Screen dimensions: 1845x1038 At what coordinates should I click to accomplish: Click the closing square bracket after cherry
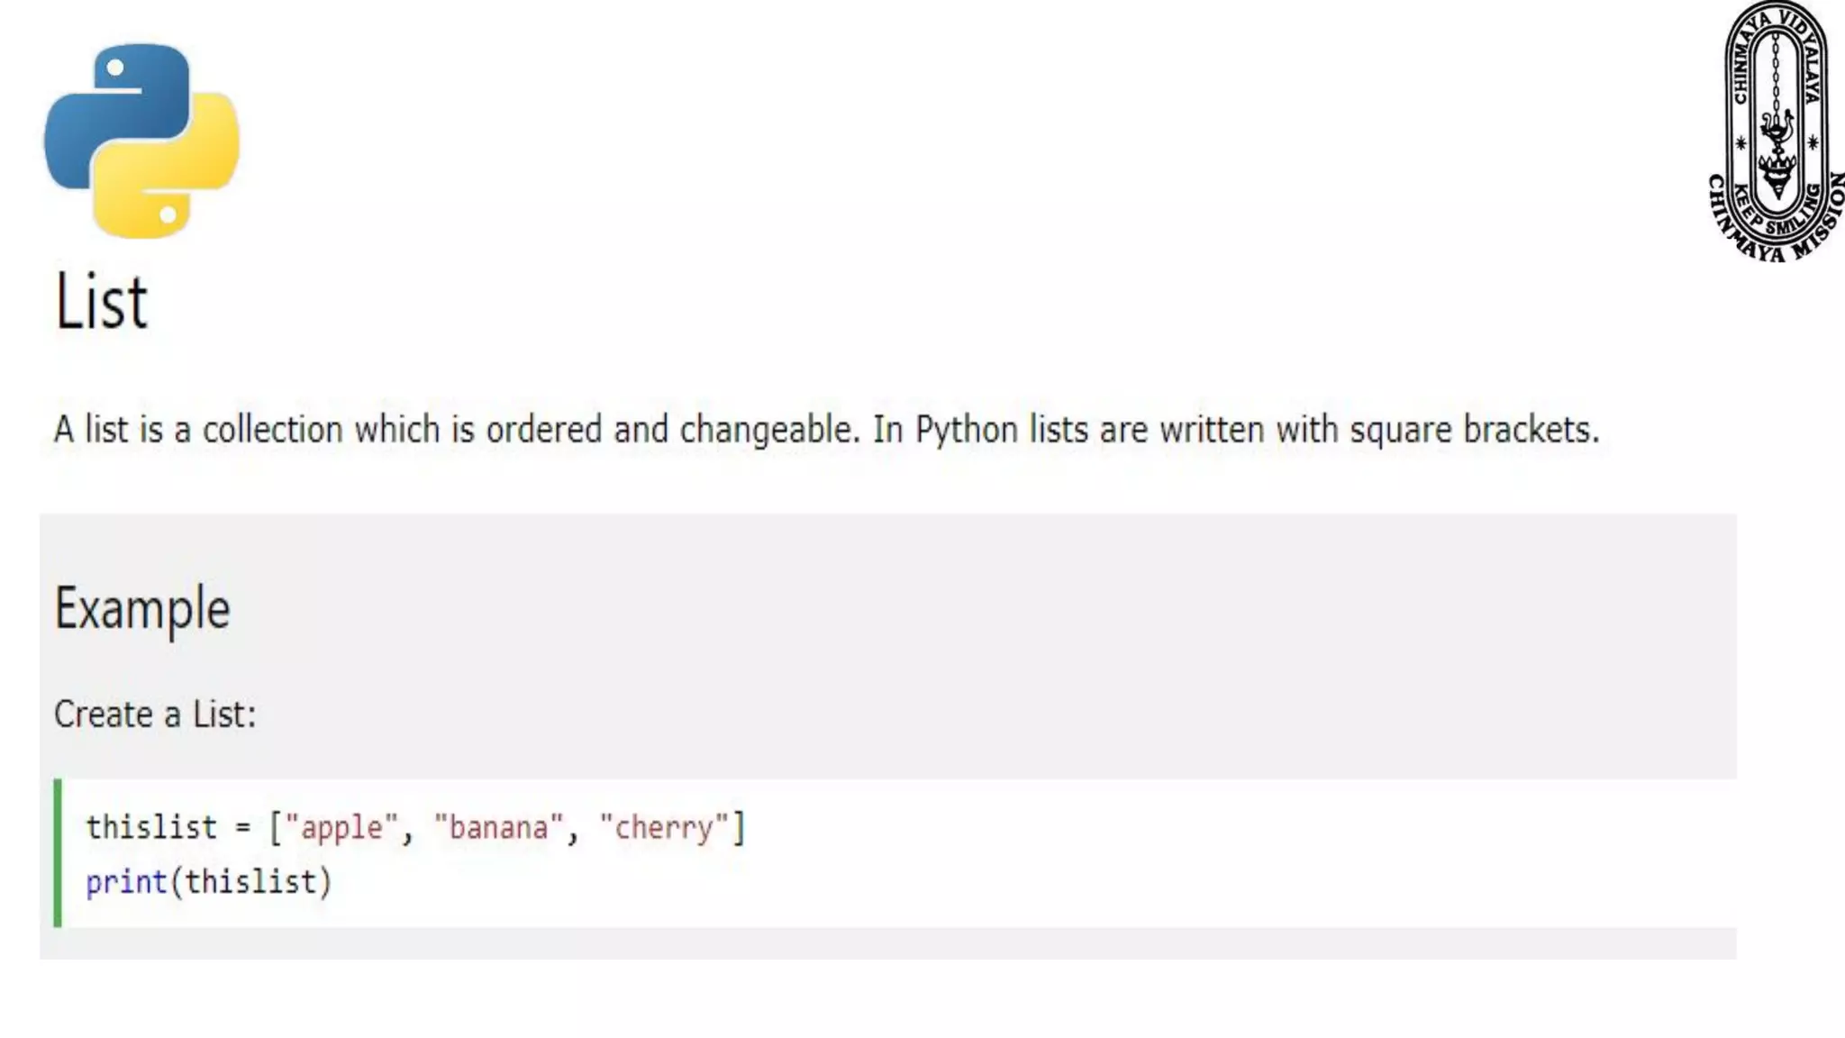(x=739, y=827)
